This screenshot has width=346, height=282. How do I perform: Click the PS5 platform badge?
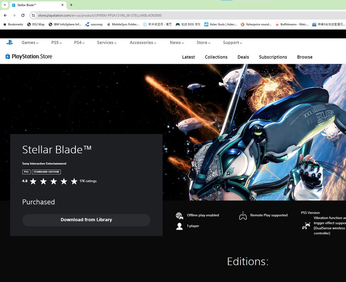(26, 172)
